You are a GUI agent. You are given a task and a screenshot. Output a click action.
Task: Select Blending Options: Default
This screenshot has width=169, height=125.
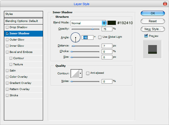tap(23, 21)
